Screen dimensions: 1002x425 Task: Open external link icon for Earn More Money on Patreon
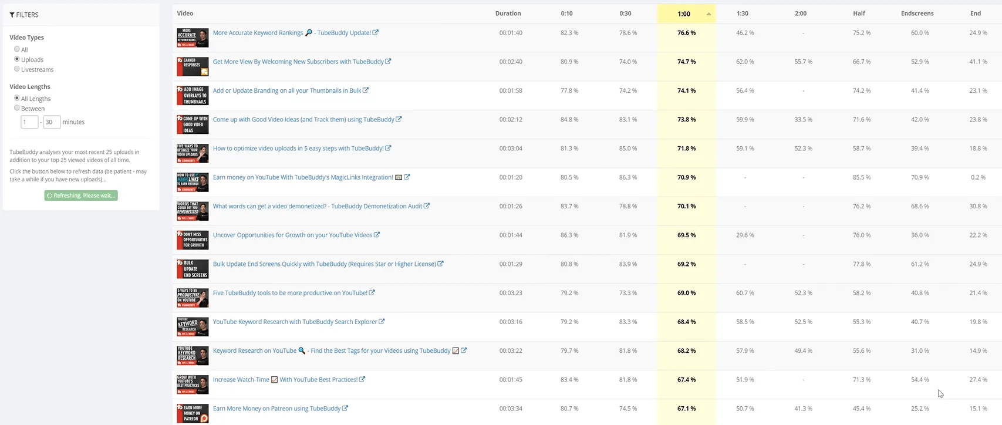(x=345, y=409)
